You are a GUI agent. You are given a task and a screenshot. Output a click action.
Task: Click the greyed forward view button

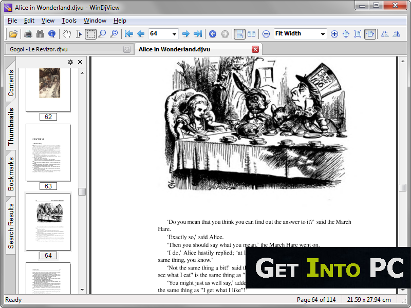(225, 34)
